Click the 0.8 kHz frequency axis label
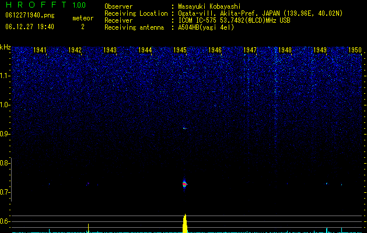This screenshot has height=233, width=367. coord(5,163)
